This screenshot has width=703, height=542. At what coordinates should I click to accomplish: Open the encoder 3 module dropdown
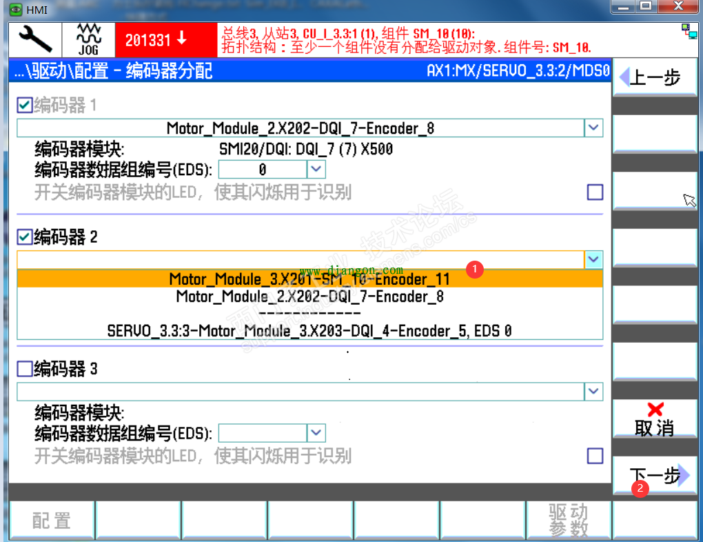[x=593, y=391]
